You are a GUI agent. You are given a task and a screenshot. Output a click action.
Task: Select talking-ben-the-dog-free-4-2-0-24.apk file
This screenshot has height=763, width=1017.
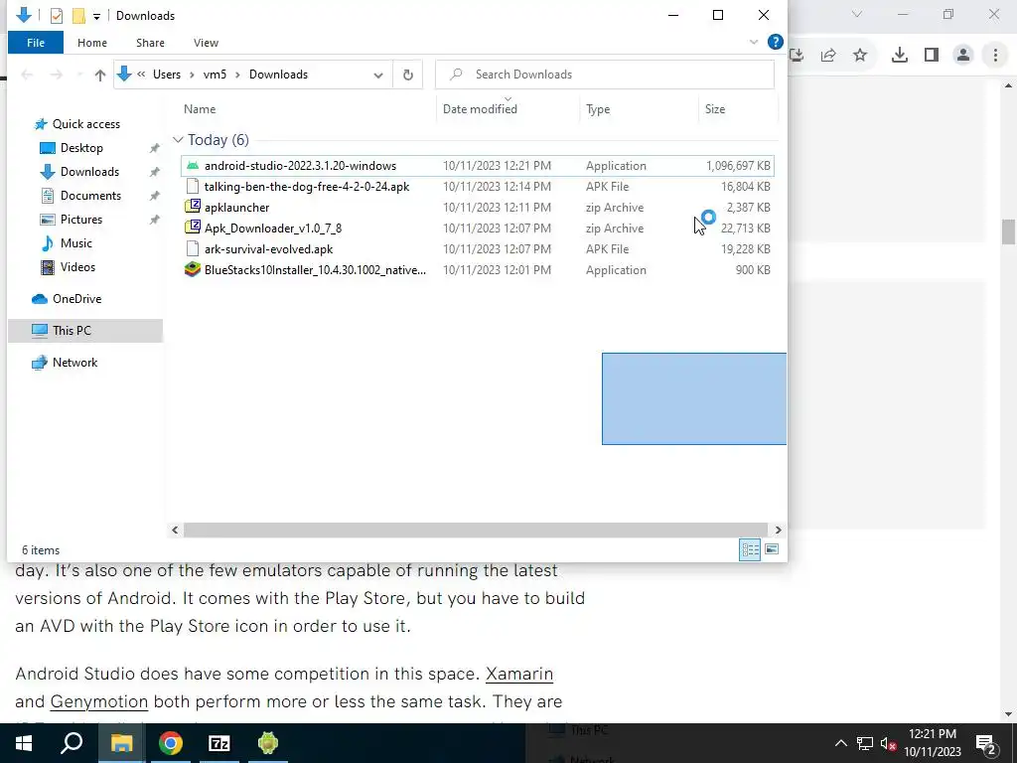pyautogui.click(x=478, y=186)
